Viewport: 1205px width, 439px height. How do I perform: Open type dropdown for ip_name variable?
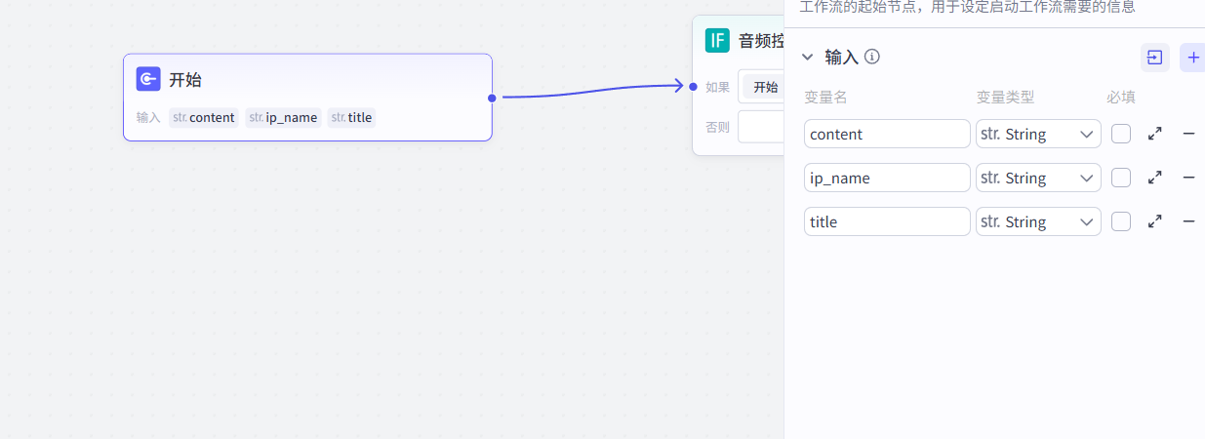1038,178
